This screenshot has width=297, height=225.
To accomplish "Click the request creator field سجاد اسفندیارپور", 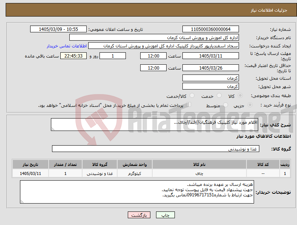I will (164, 46).
